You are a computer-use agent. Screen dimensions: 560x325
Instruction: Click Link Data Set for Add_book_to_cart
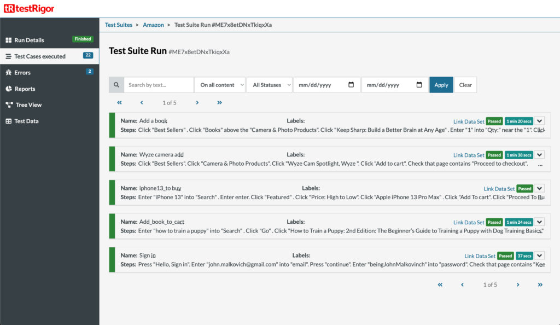point(469,222)
